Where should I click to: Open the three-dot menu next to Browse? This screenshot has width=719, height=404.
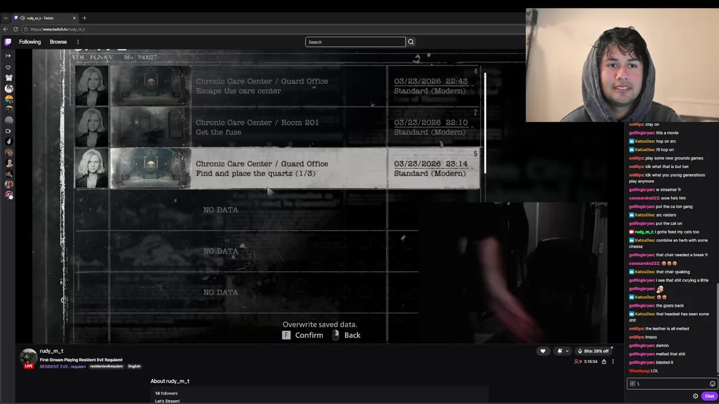point(78,42)
